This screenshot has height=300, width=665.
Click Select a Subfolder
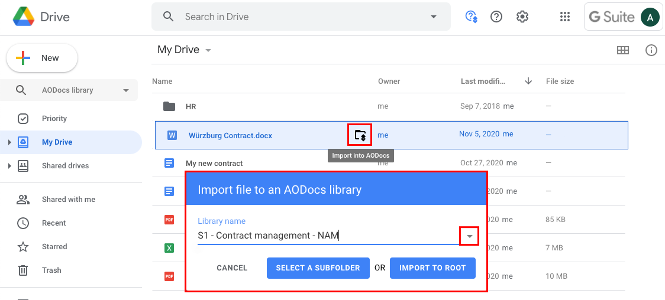pos(318,268)
